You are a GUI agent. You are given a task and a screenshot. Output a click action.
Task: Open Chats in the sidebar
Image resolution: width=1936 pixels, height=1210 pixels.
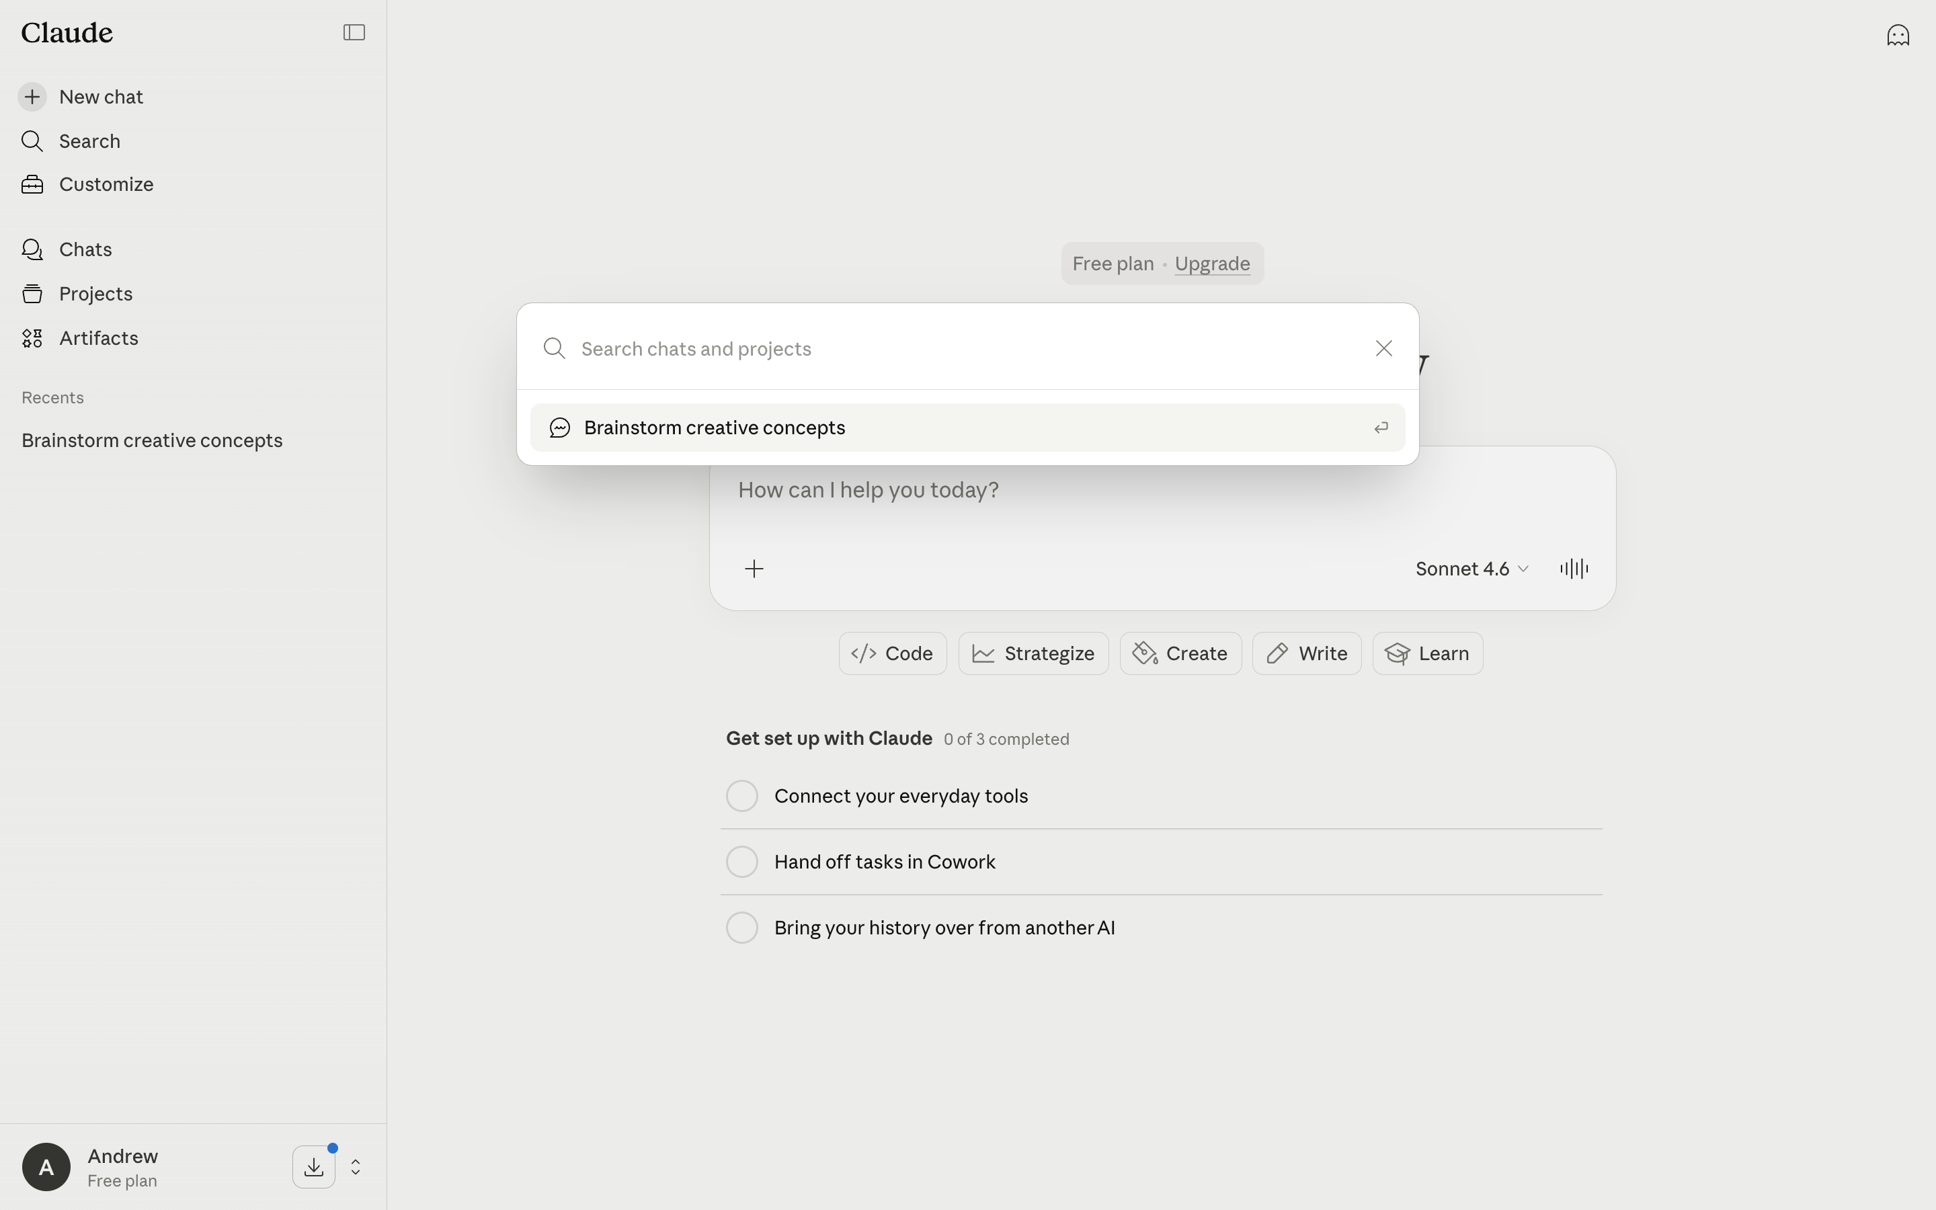click(85, 249)
